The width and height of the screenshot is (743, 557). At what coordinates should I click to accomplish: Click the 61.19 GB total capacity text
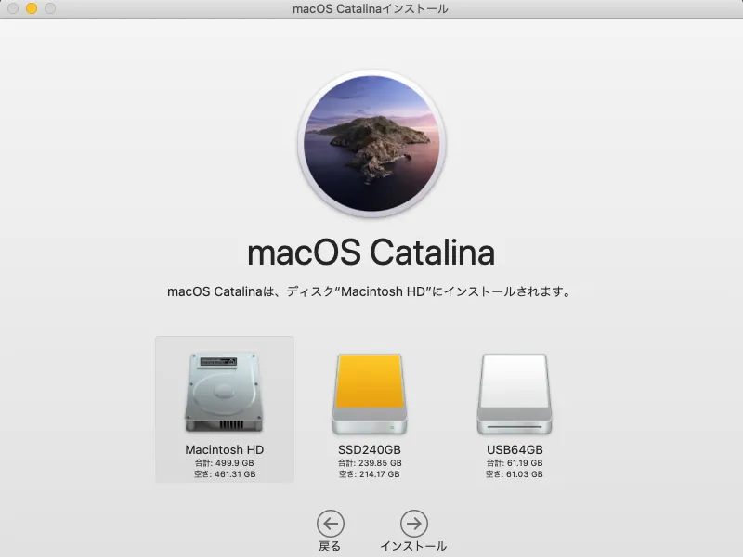pos(514,462)
